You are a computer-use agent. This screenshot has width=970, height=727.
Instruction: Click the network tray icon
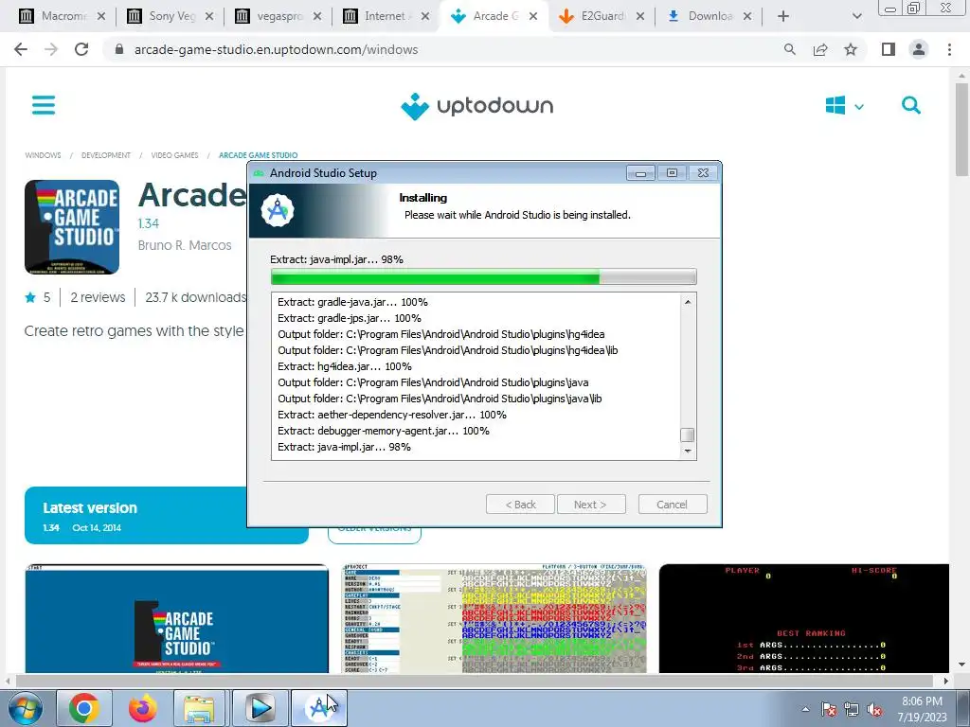(x=852, y=709)
